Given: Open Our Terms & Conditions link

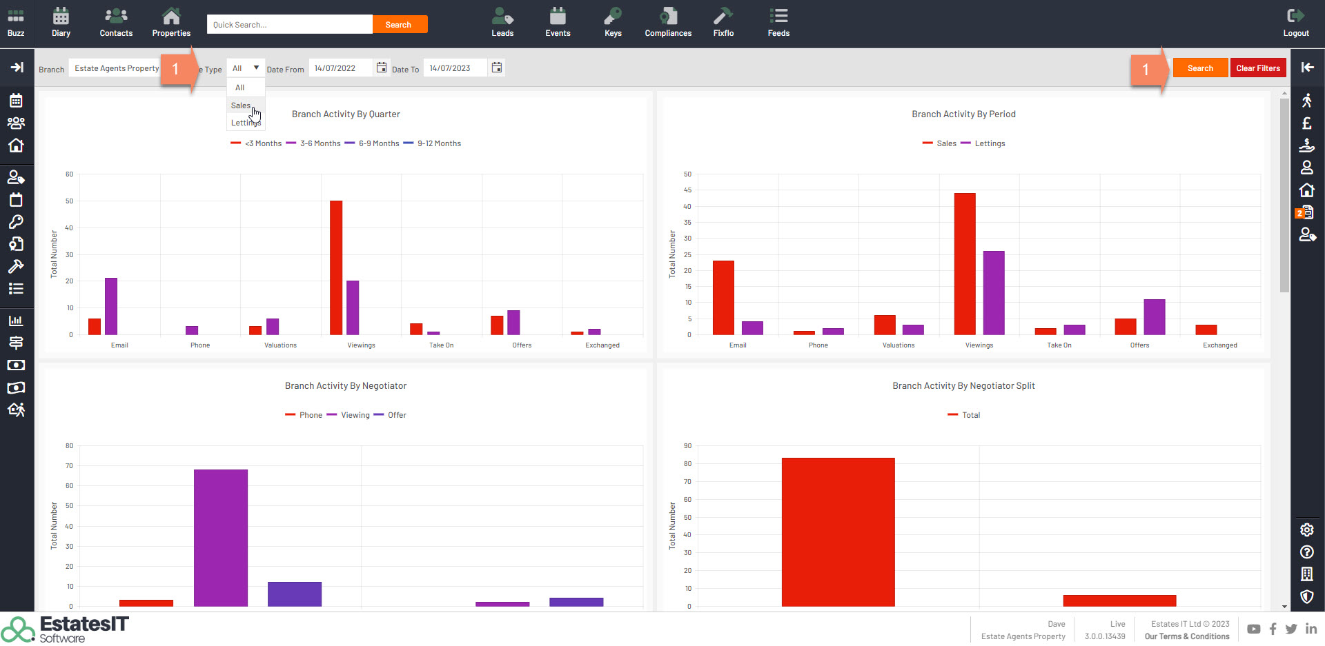Looking at the screenshot, I should coord(1186,636).
